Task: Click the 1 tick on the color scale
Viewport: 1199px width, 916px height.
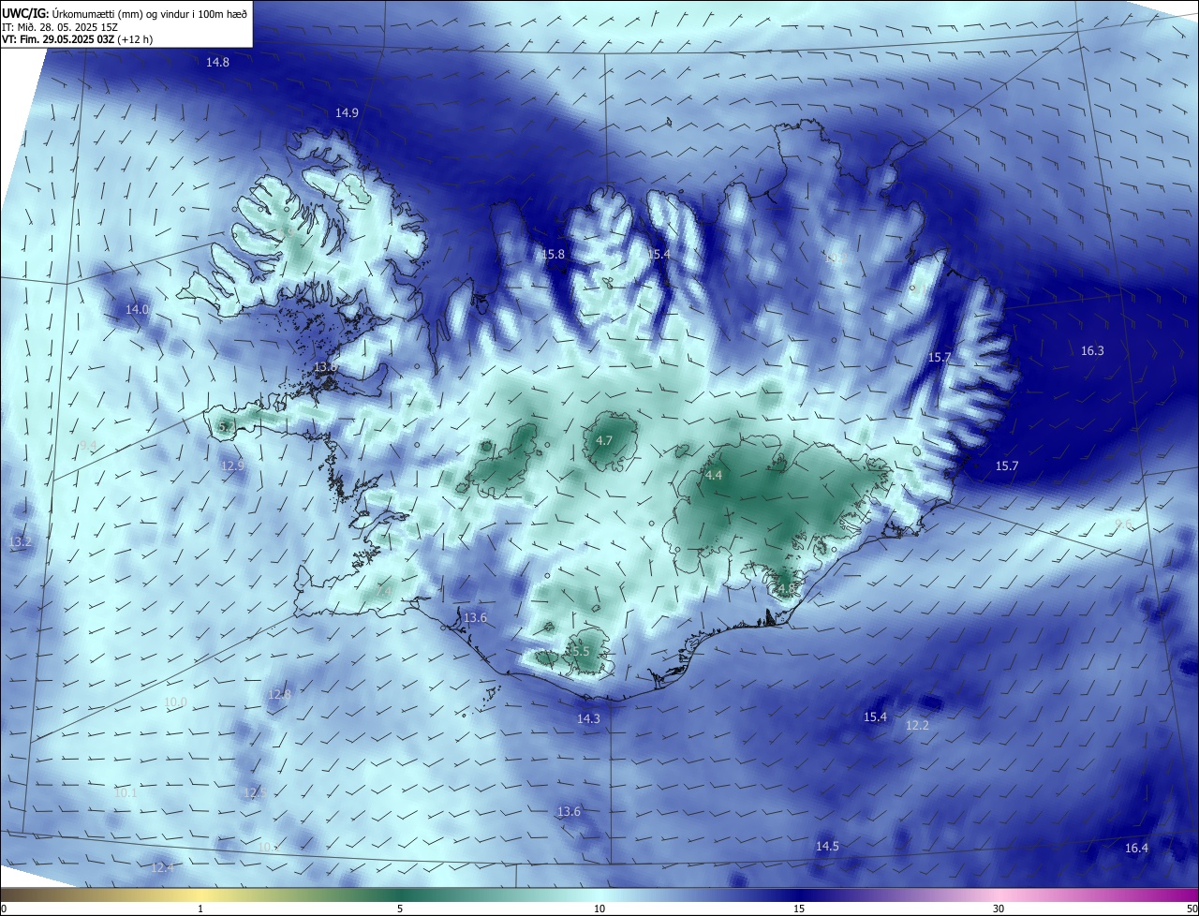Action: (200, 909)
